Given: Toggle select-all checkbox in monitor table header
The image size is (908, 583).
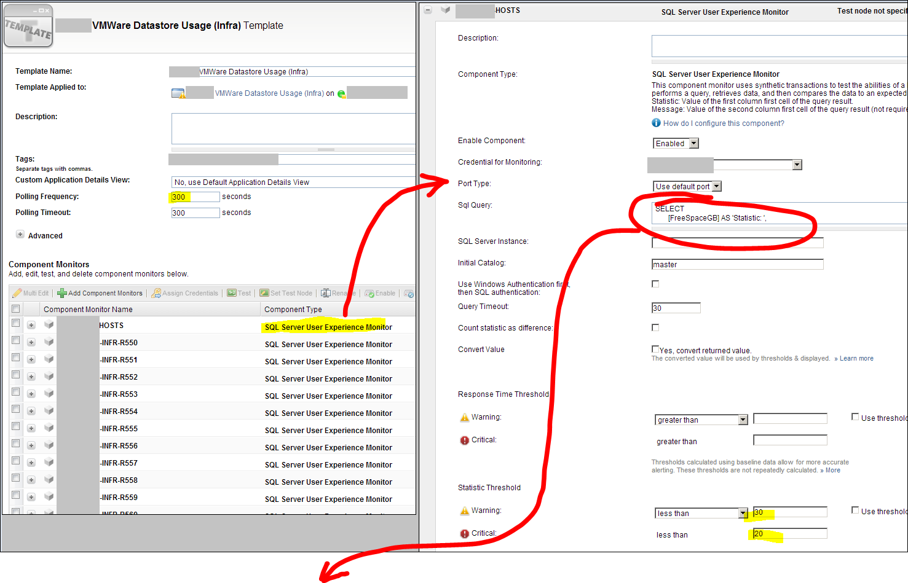Looking at the screenshot, I should click(16, 309).
